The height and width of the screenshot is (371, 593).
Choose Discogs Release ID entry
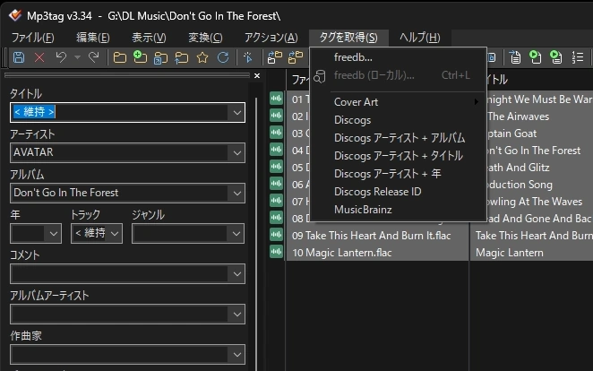[398, 192]
